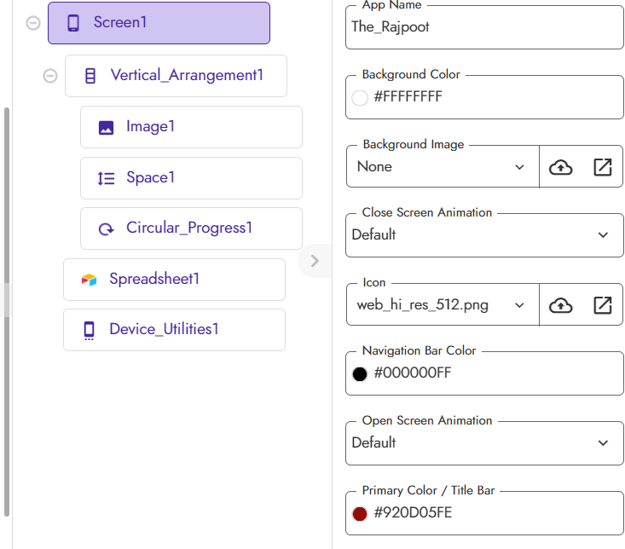
Task: Open Background Image dropdown
Action: (x=443, y=166)
